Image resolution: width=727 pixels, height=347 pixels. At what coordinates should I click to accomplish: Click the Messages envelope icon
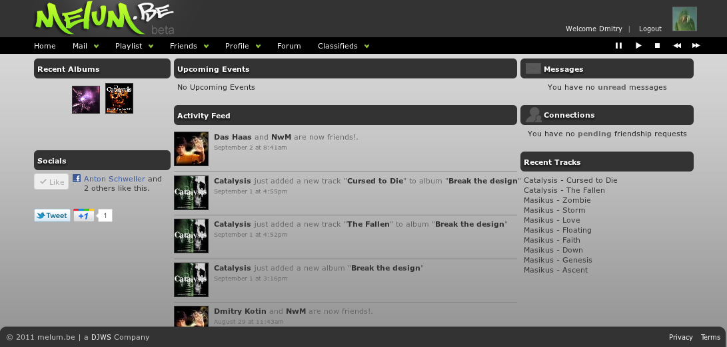click(x=533, y=68)
